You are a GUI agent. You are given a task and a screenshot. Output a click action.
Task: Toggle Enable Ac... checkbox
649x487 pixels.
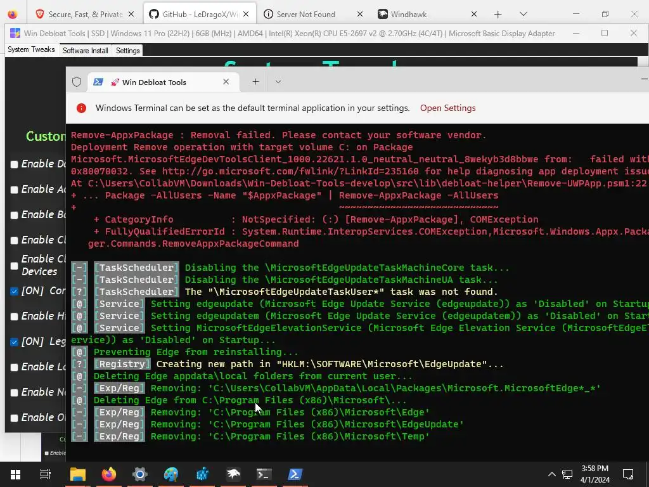click(14, 190)
